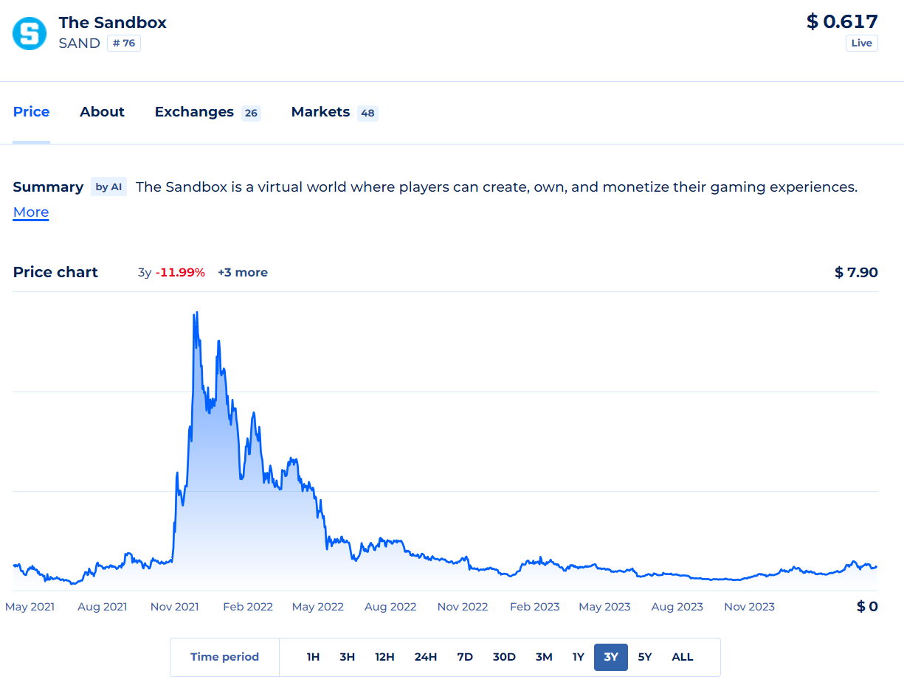Click the rank badge '# 76'
Viewport: 904px width, 682px height.
(124, 43)
